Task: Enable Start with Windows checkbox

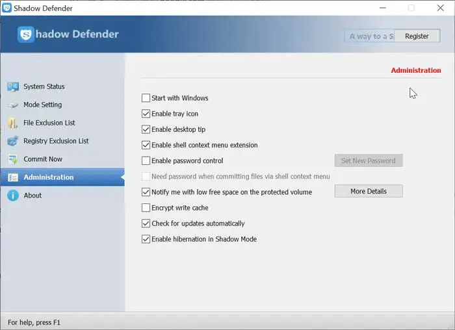Action: [146, 98]
